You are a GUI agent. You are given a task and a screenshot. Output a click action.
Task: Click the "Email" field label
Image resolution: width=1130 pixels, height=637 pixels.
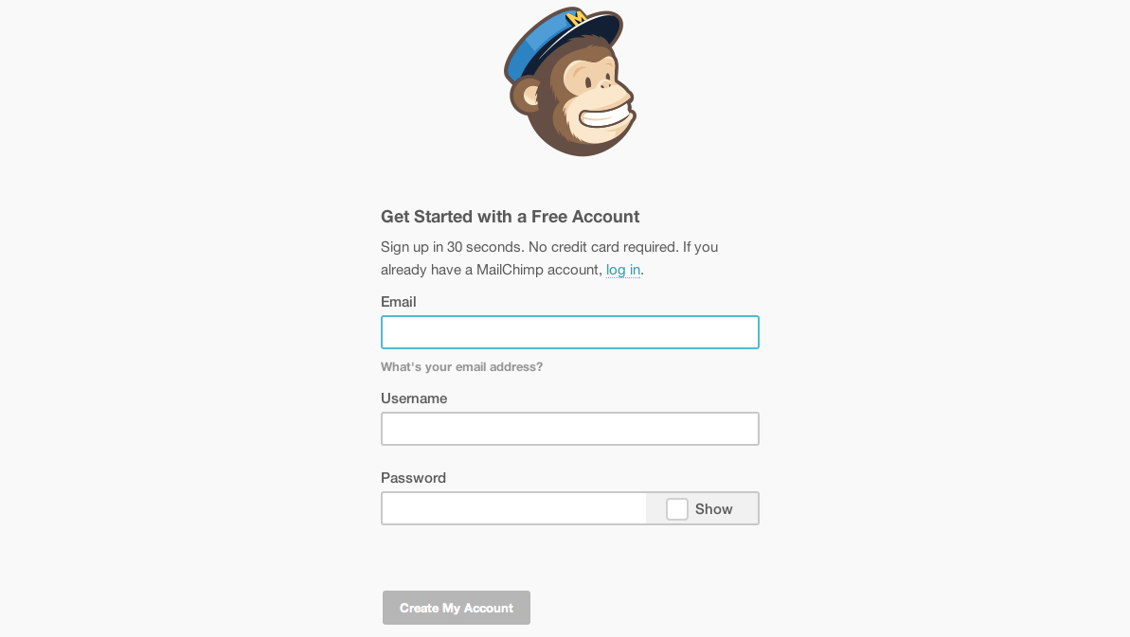pos(399,302)
